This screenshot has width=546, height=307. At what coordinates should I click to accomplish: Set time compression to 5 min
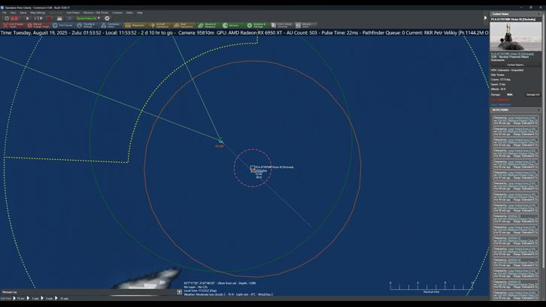47,298
